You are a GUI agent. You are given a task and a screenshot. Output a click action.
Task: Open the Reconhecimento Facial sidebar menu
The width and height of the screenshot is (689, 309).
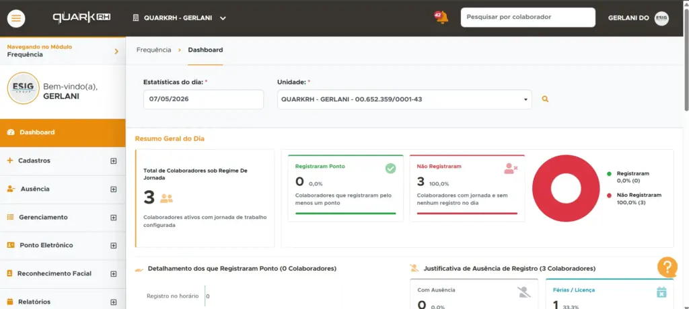coord(63,274)
